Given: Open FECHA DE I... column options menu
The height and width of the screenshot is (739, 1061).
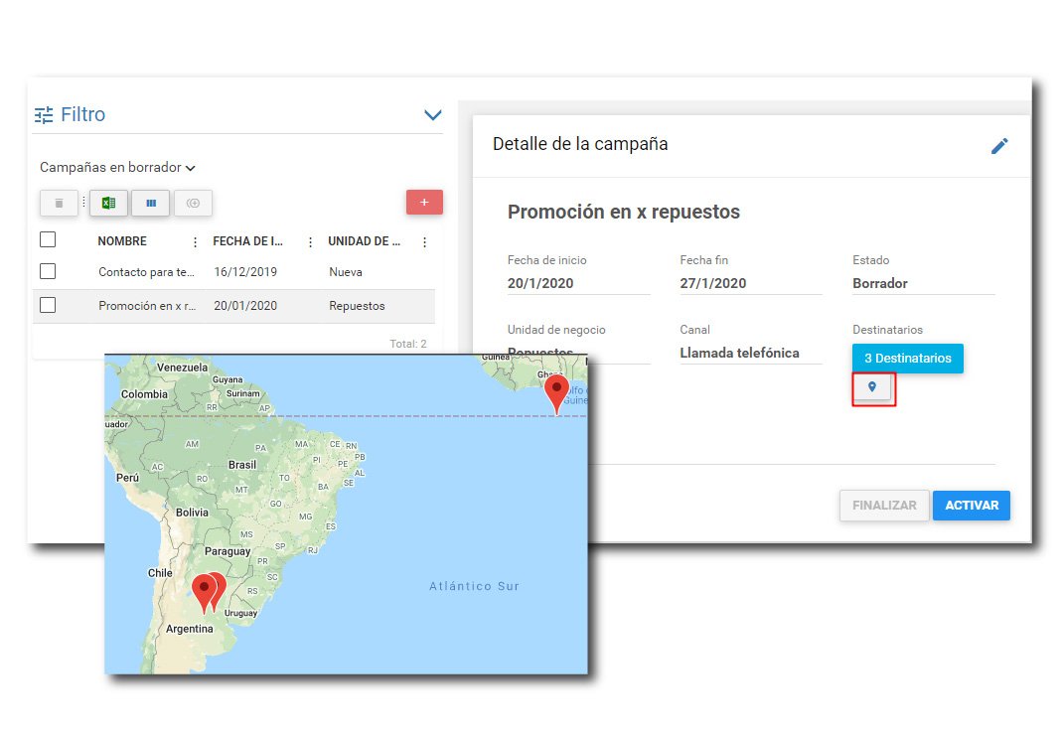Looking at the screenshot, I should [x=310, y=242].
